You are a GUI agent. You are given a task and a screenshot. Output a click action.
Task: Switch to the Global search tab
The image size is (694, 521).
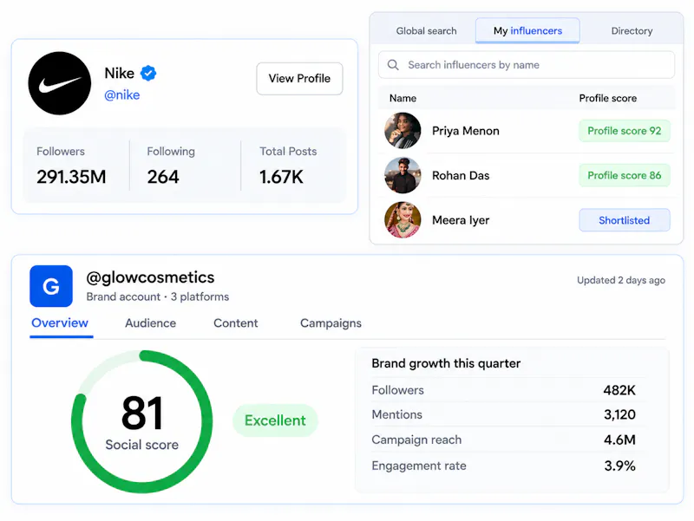tap(426, 31)
